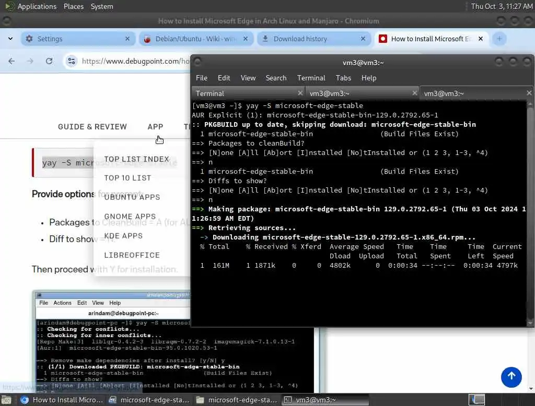
Task: Click the clock showing Thu Oct 3
Action: [501, 6]
